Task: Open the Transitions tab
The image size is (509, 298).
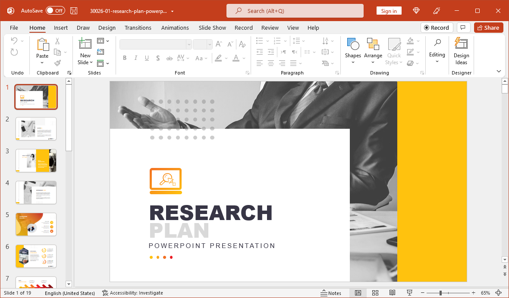Action: tap(138, 28)
